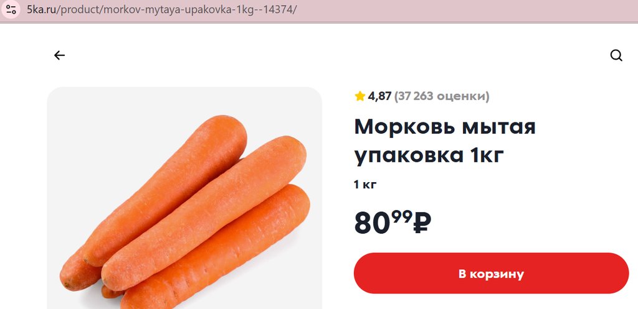Add carrots with the В корзину button
This screenshot has height=309, width=638.
pos(491,274)
